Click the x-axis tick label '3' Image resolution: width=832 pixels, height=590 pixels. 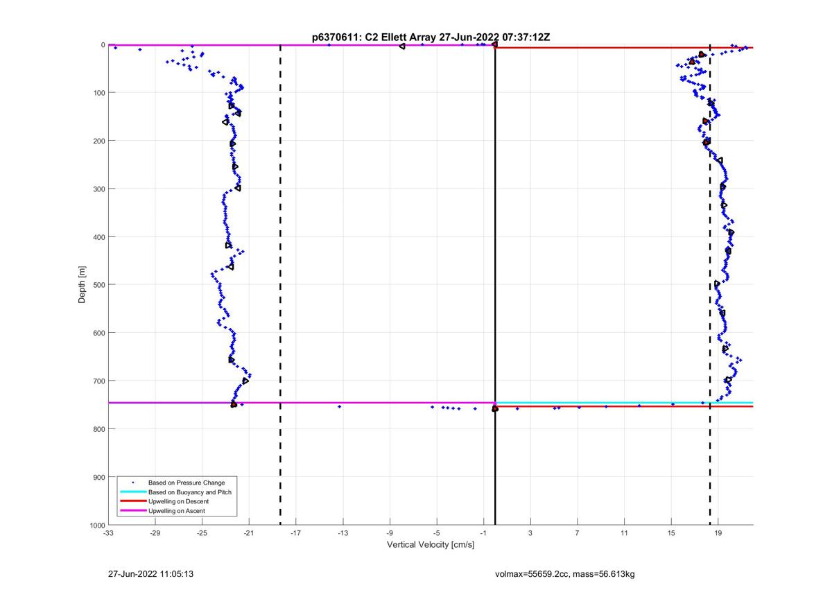tap(530, 533)
